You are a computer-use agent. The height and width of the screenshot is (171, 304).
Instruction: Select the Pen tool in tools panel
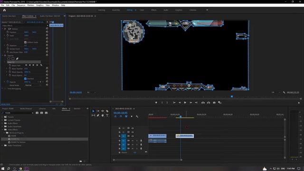98,115
